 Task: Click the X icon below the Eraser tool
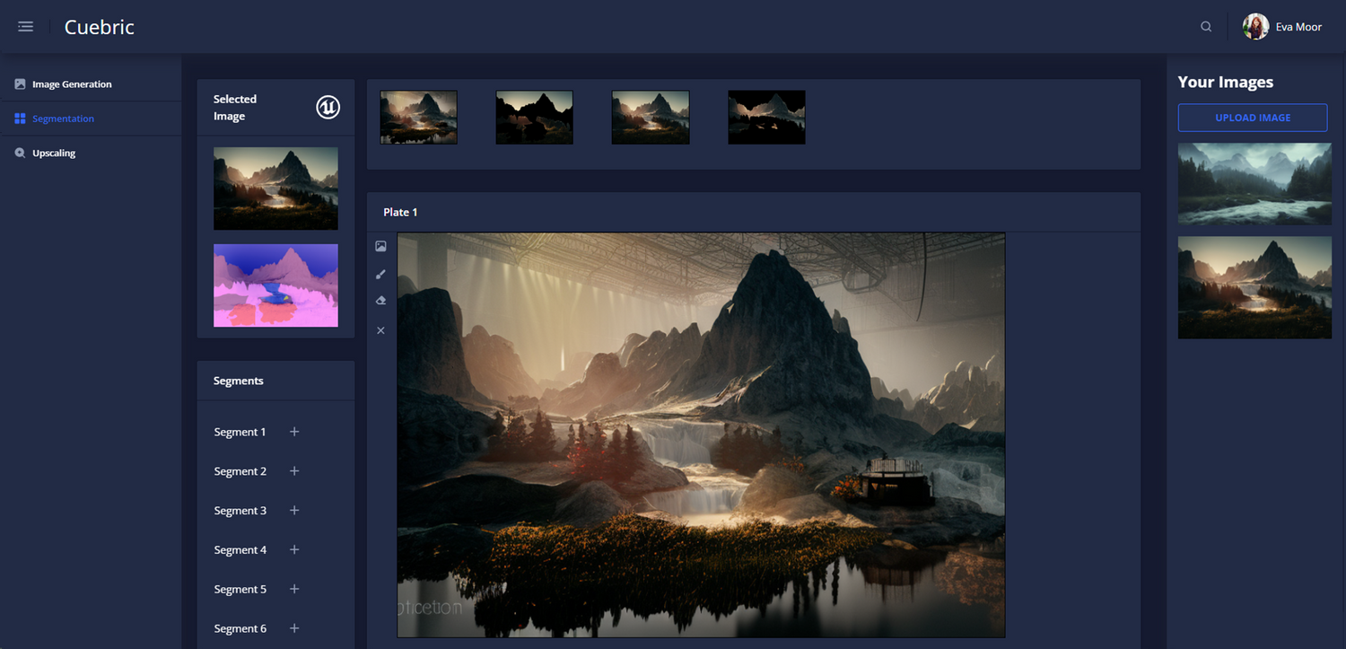click(x=380, y=329)
